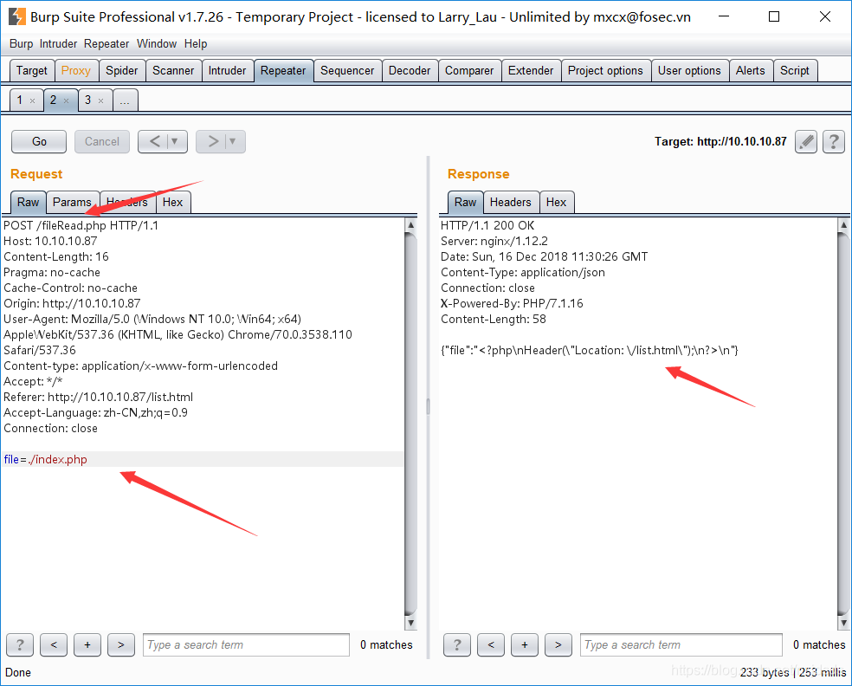
Task: Open the Burp menu
Action: point(21,44)
